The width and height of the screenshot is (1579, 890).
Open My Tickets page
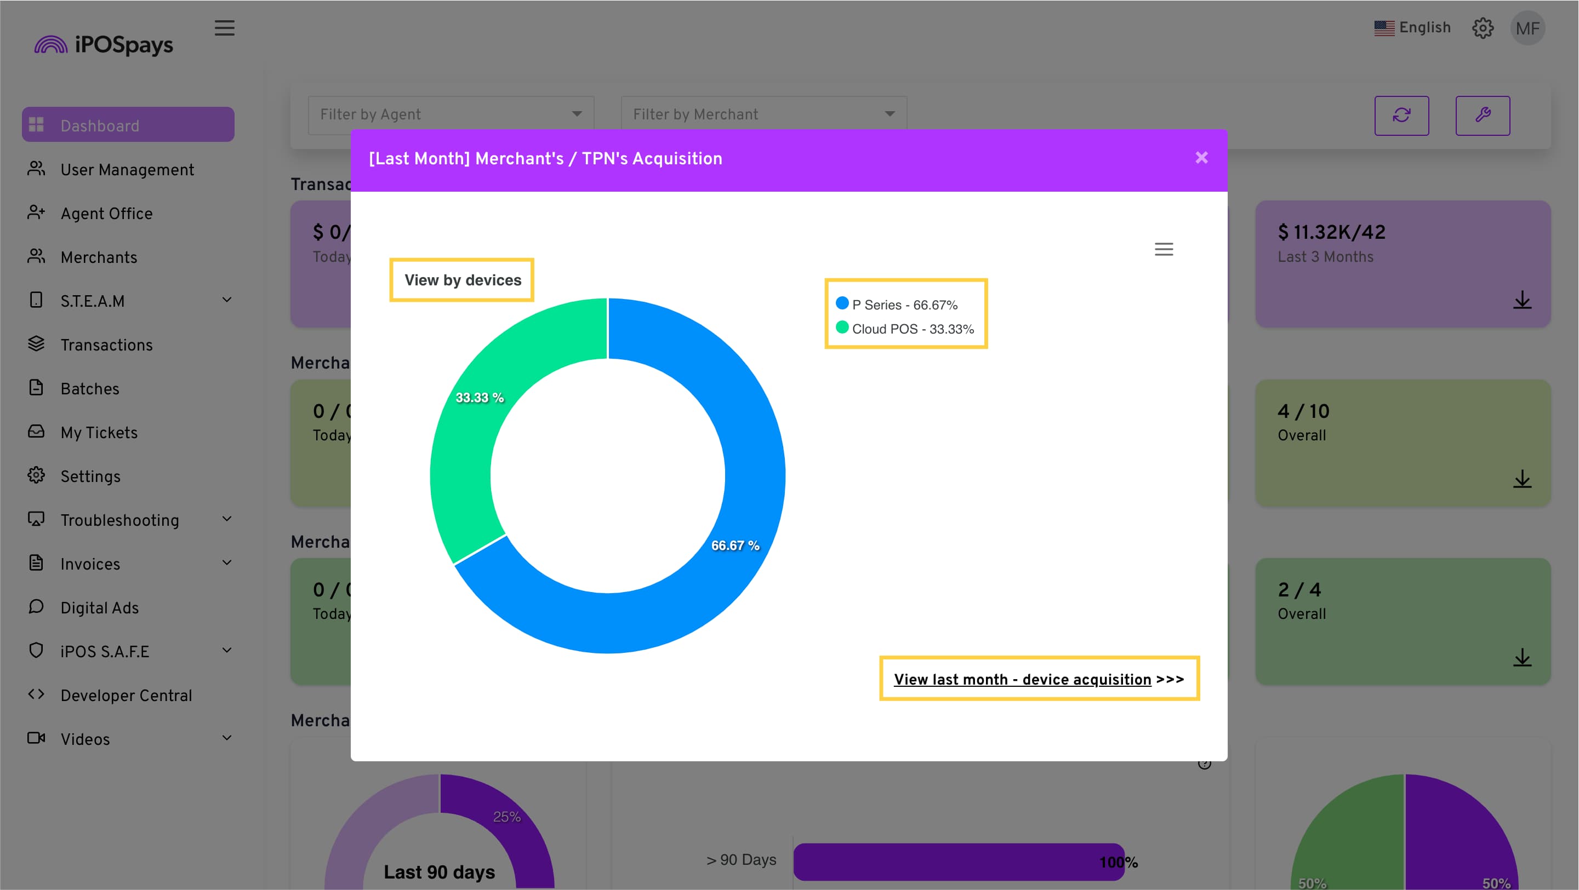[99, 433]
